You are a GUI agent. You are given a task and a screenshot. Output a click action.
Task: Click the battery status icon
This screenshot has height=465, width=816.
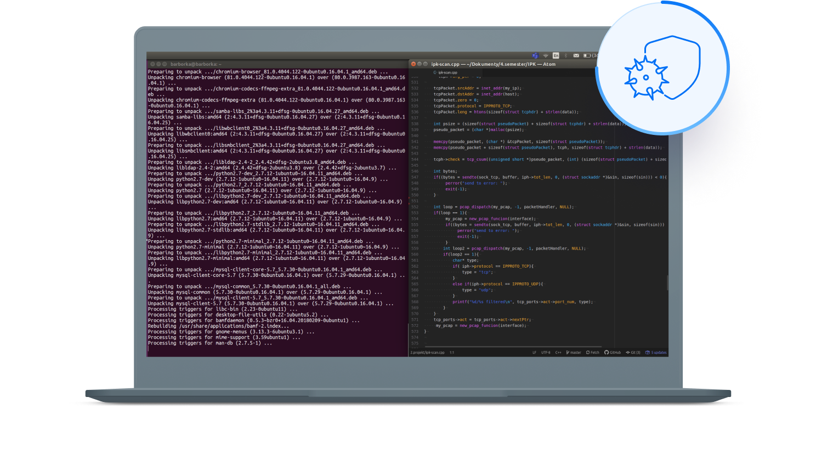(586, 55)
